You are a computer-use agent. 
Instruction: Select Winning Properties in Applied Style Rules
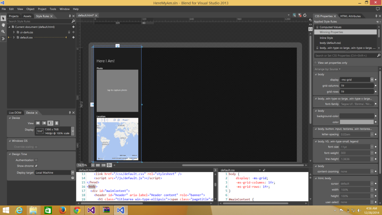click(x=331, y=32)
